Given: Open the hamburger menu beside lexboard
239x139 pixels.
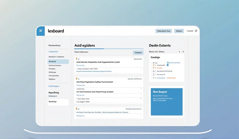Looking at the screenshot, I should click(x=40, y=31).
